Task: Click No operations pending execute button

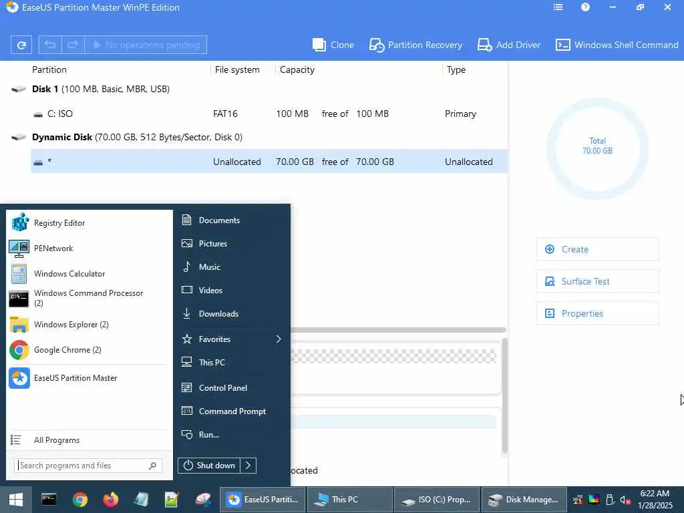Action: pyautogui.click(x=145, y=45)
